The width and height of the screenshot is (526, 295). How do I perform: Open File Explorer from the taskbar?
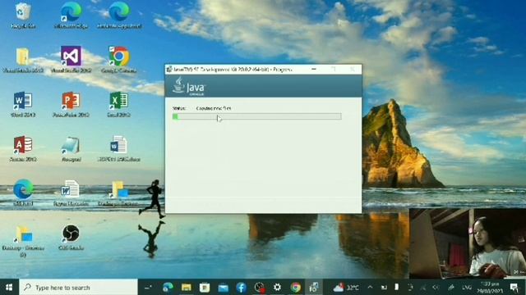(187, 288)
